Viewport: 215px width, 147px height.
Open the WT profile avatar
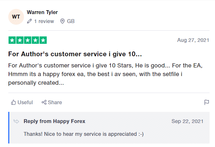coord(16,17)
